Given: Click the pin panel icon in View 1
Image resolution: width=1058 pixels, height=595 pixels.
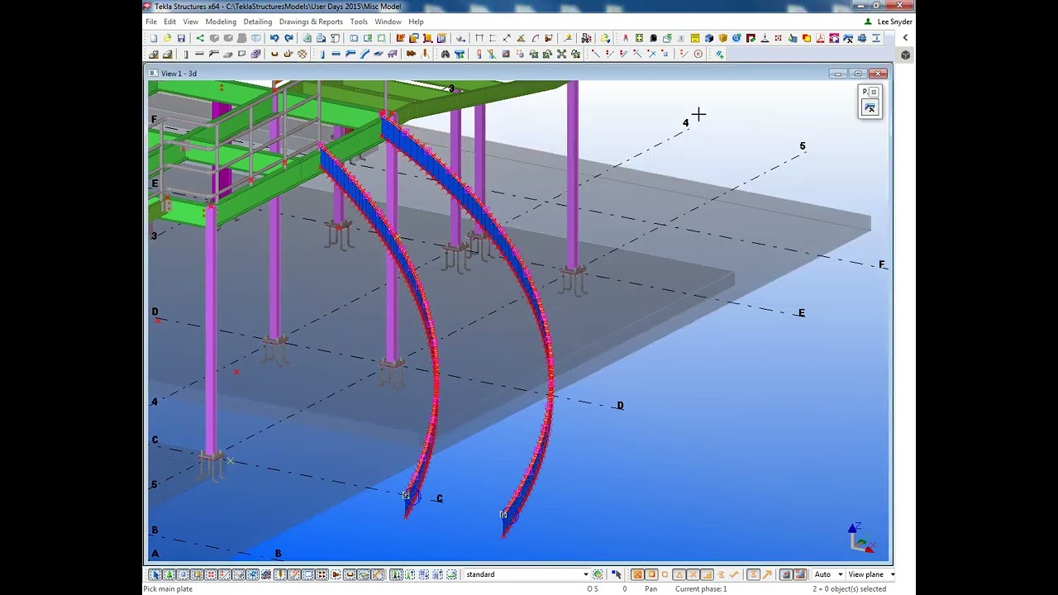Looking at the screenshot, I should (870, 107).
